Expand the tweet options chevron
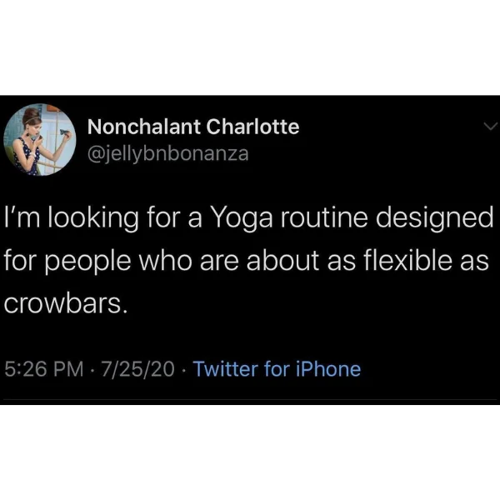Image resolution: width=500 pixels, height=500 pixels. 491,127
